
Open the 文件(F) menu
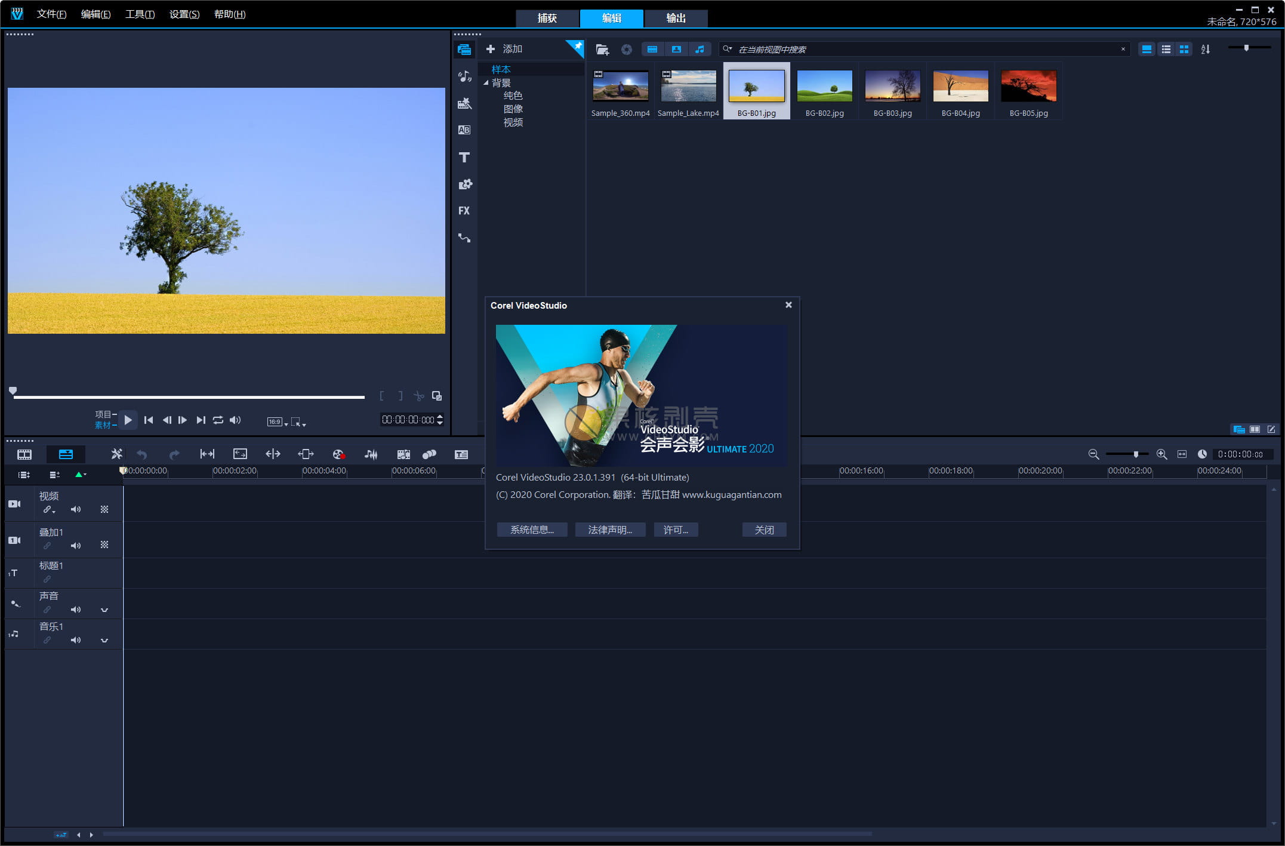(51, 14)
